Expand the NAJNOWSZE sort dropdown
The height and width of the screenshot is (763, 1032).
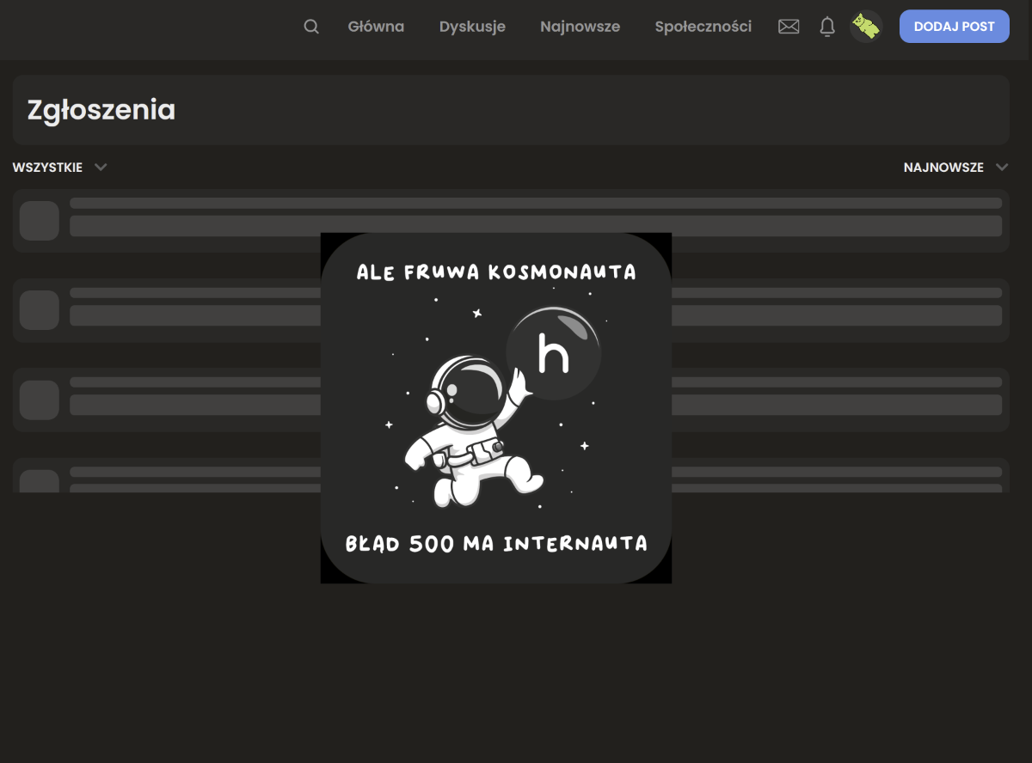click(955, 168)
